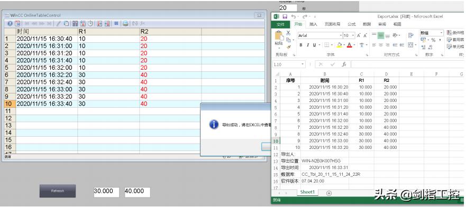
Task: Click Excel fill color bucket swatch
Action: point(339,45)
